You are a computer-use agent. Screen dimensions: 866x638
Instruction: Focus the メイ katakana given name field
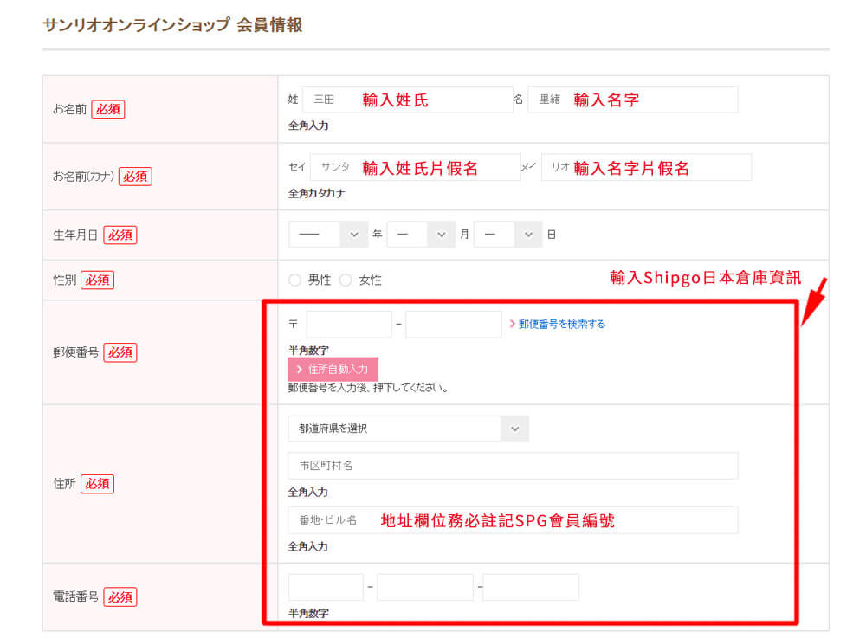pyautogui.click(x=646, y=167)
